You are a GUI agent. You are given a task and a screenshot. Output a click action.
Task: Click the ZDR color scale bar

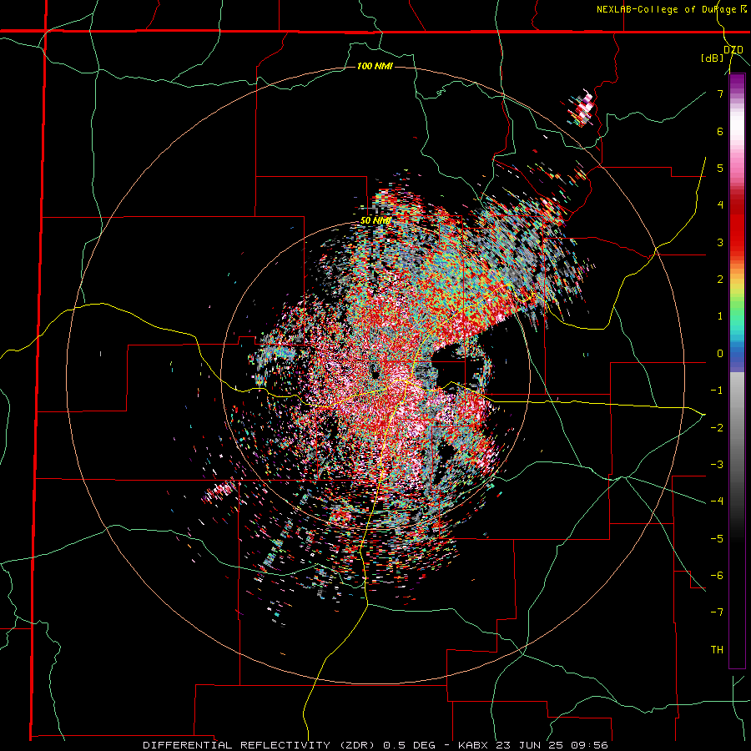click(x=737, y=370)
